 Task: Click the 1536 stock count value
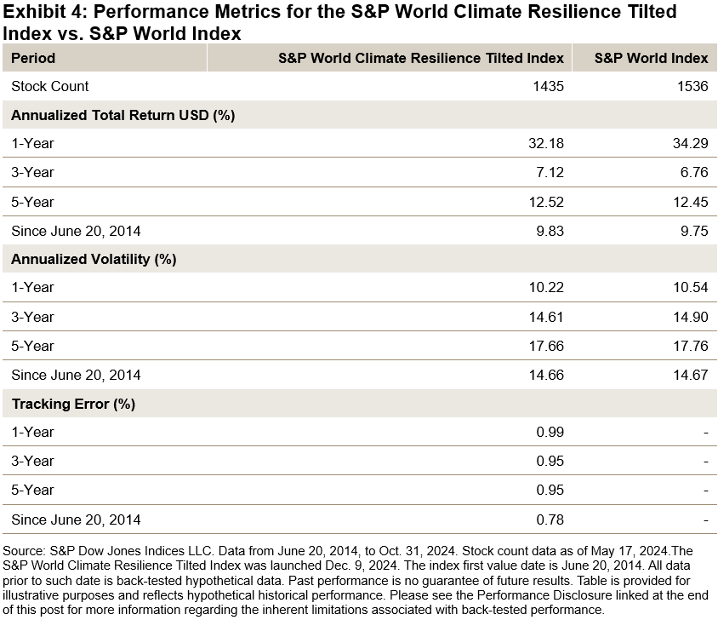click(x=692, y=86)
